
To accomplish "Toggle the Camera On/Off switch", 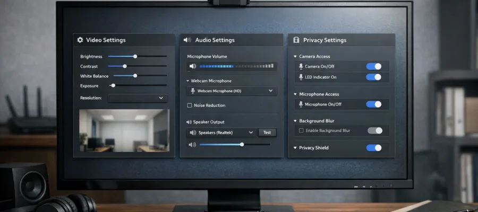I will click(x=374, y=66).
